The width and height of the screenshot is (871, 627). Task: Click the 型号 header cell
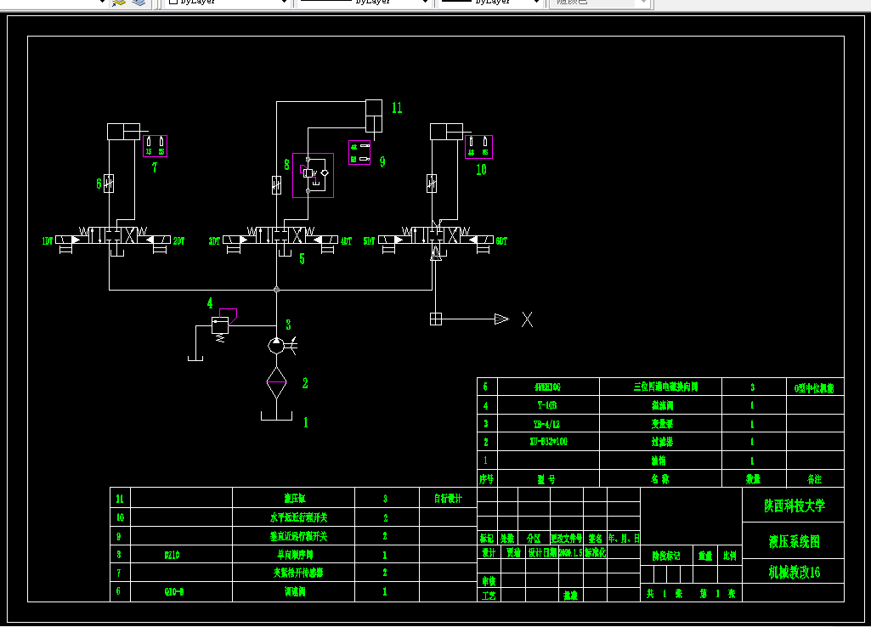[548, 478]
